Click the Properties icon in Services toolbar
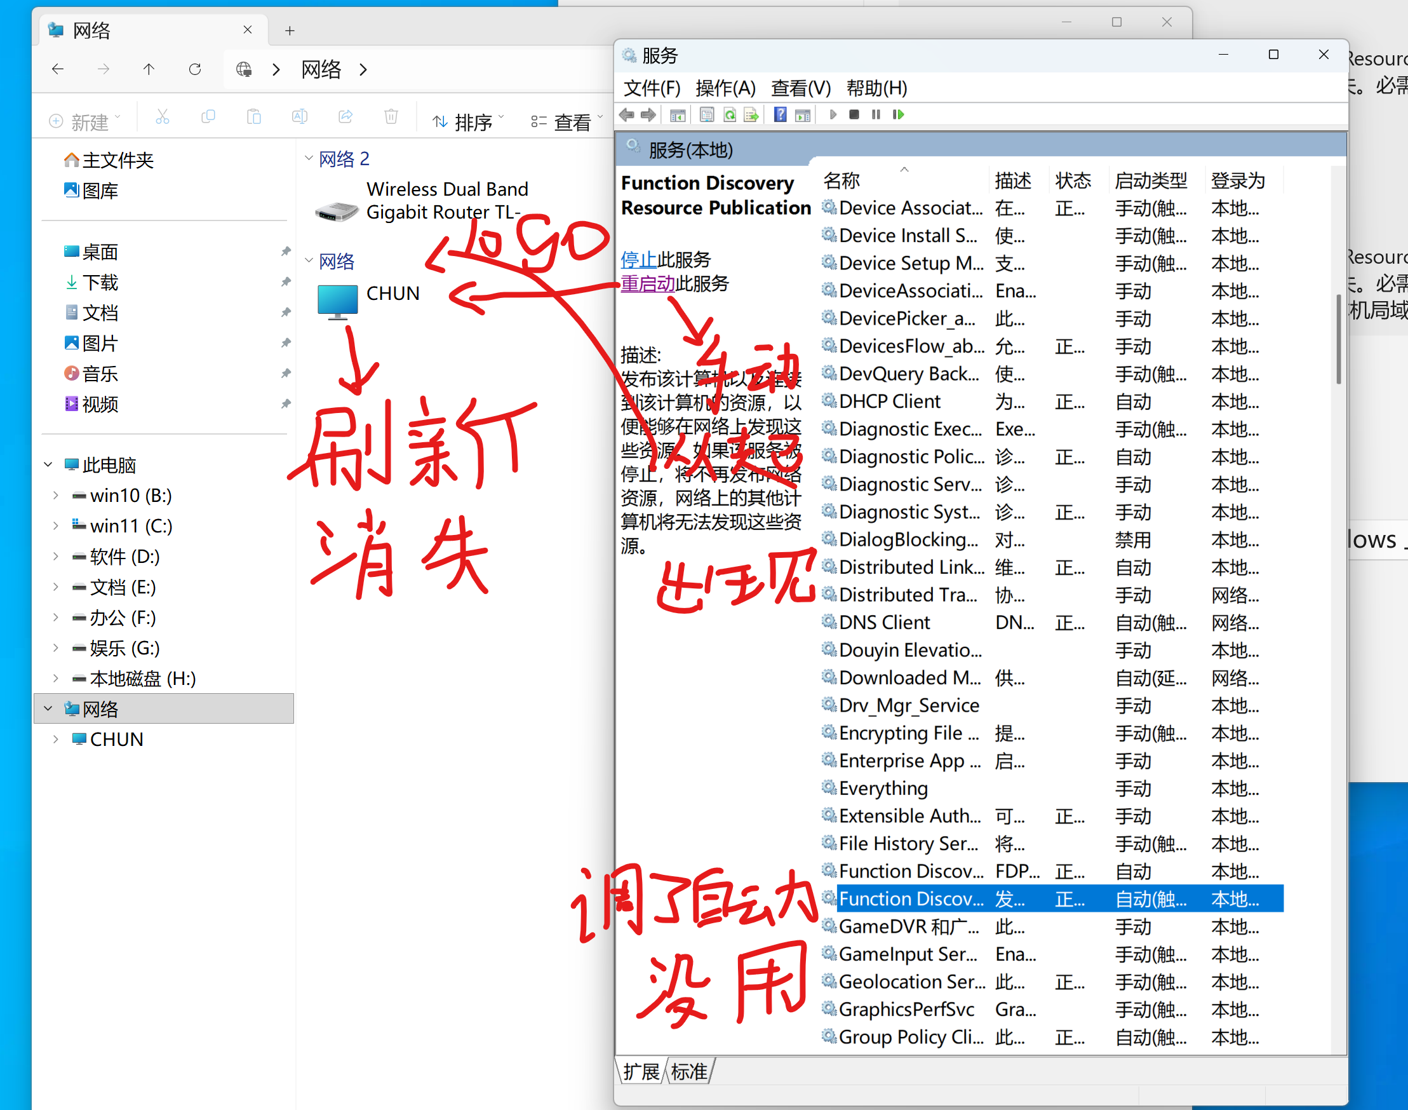Screen dimensions: 1408x1110 (x=707, y=114)
